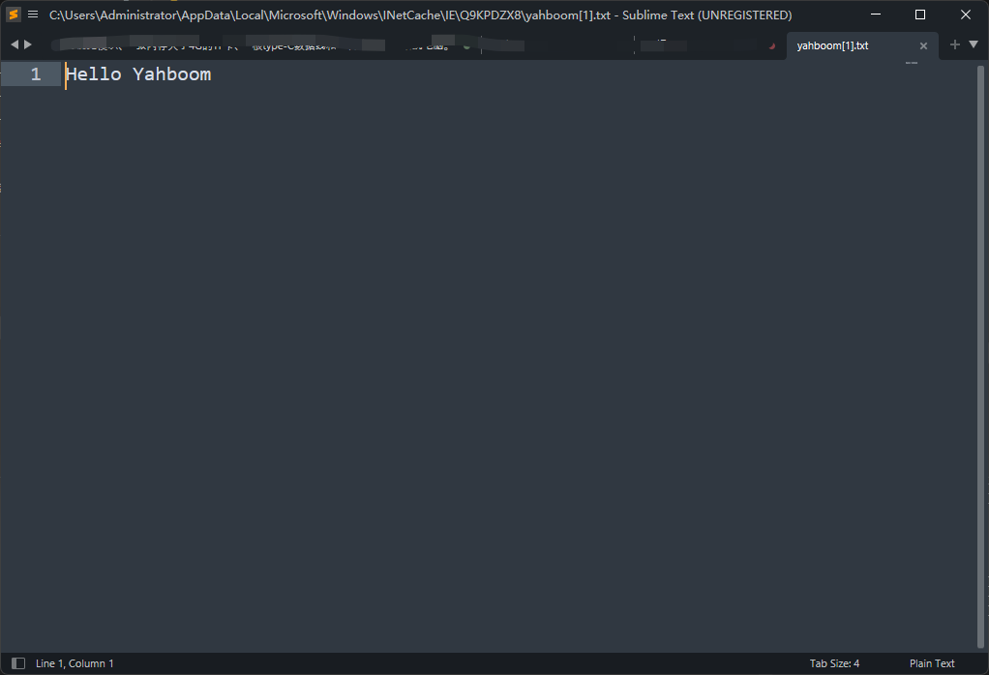Toggle the sidebar from status bar icon

pyautogui.click(x=17, y=663)
